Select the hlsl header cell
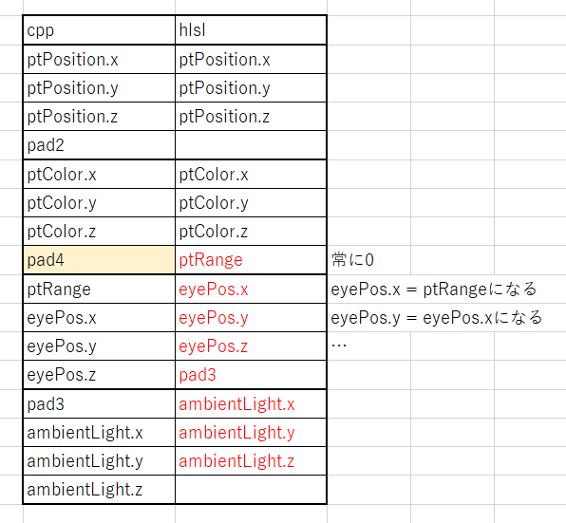 251,30
